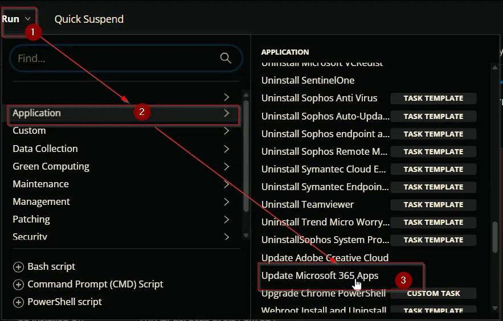503x321 pixels.
Task: Click Quick Suspend button
Action: click(x=89, y=19)
